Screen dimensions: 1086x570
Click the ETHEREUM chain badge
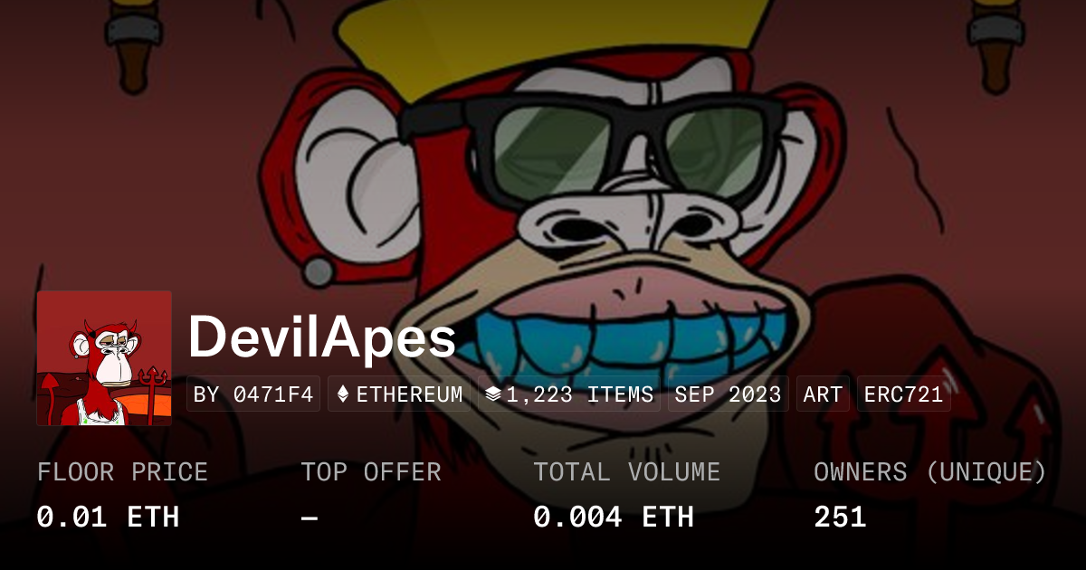399,394
